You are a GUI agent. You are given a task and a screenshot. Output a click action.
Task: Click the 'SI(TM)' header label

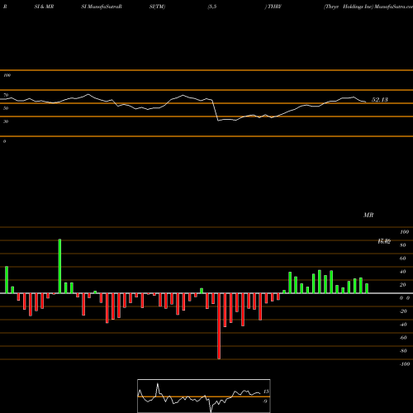tap(157, 7)
